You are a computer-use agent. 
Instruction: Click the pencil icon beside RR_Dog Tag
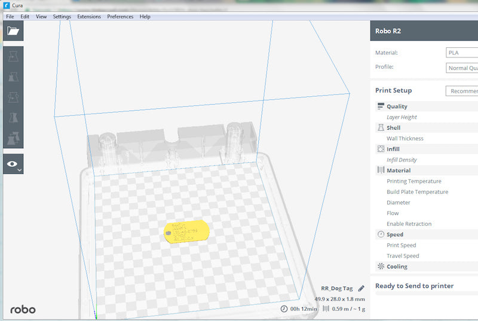click(361, 288)
